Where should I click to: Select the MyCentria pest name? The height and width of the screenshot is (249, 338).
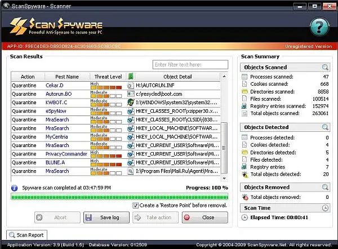click(x=57, y=137)
